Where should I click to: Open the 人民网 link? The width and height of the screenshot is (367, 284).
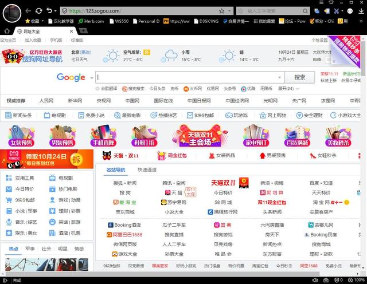[x=46, y=101]
